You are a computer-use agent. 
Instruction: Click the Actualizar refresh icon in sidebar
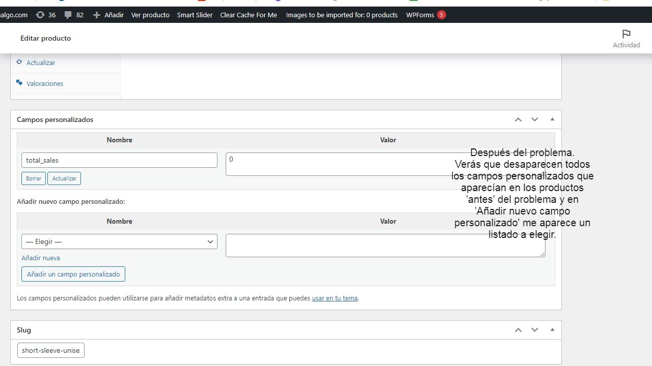[19, 62]
